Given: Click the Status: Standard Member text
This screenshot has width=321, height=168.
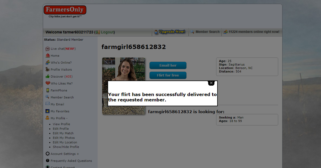Looking at the screenshot, I should click(x=64, y=40).
